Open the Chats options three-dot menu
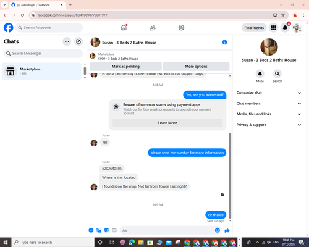 click(67, 41)
